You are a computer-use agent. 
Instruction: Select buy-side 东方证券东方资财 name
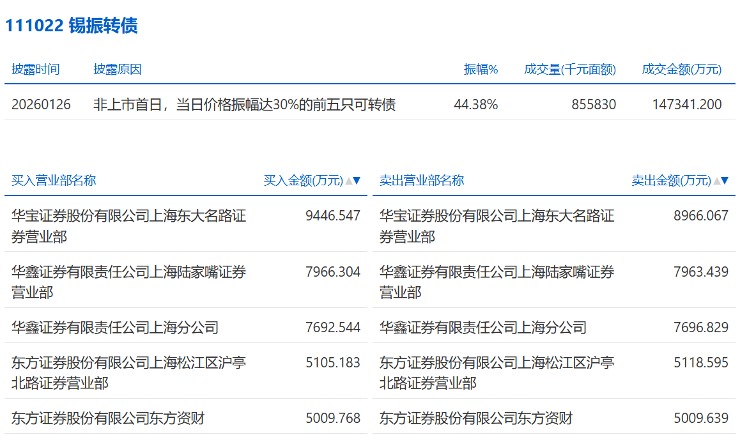coord(108,418)
